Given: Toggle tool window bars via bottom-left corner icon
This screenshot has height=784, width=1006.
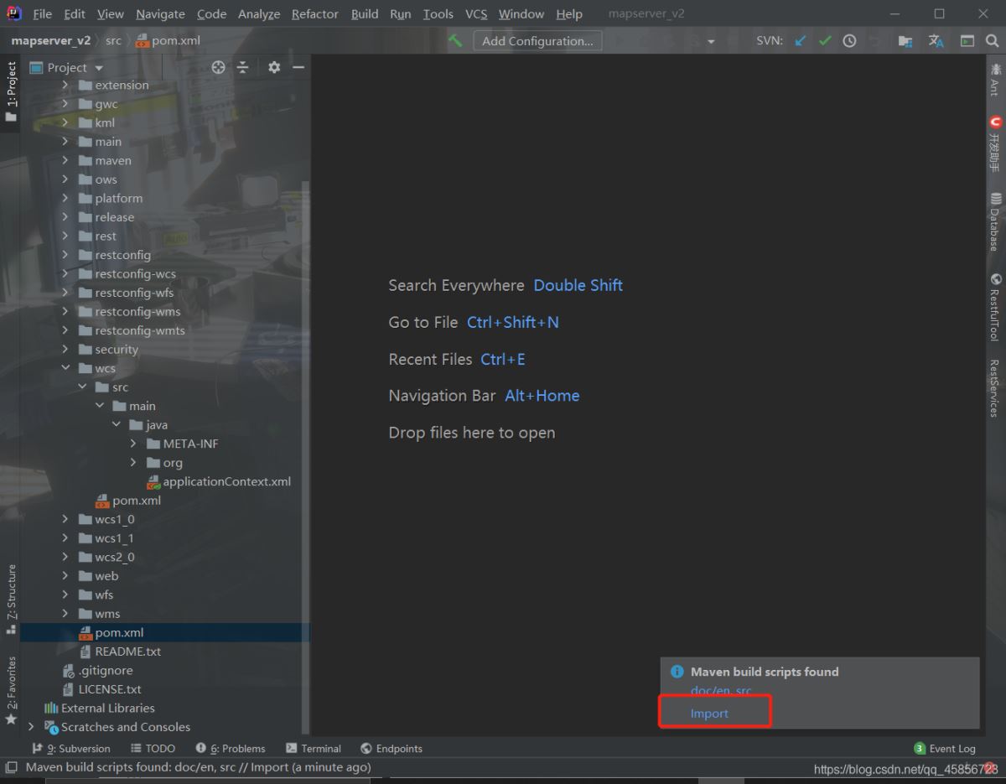Looking at the screenshot, I should point(11,767).
